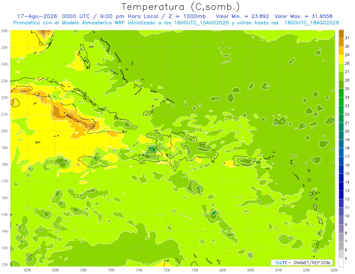The width and height of the screenshot is (355, 274).
Task: Click the legend value 10
Action: pyautogui.click(x=347, y=216)
